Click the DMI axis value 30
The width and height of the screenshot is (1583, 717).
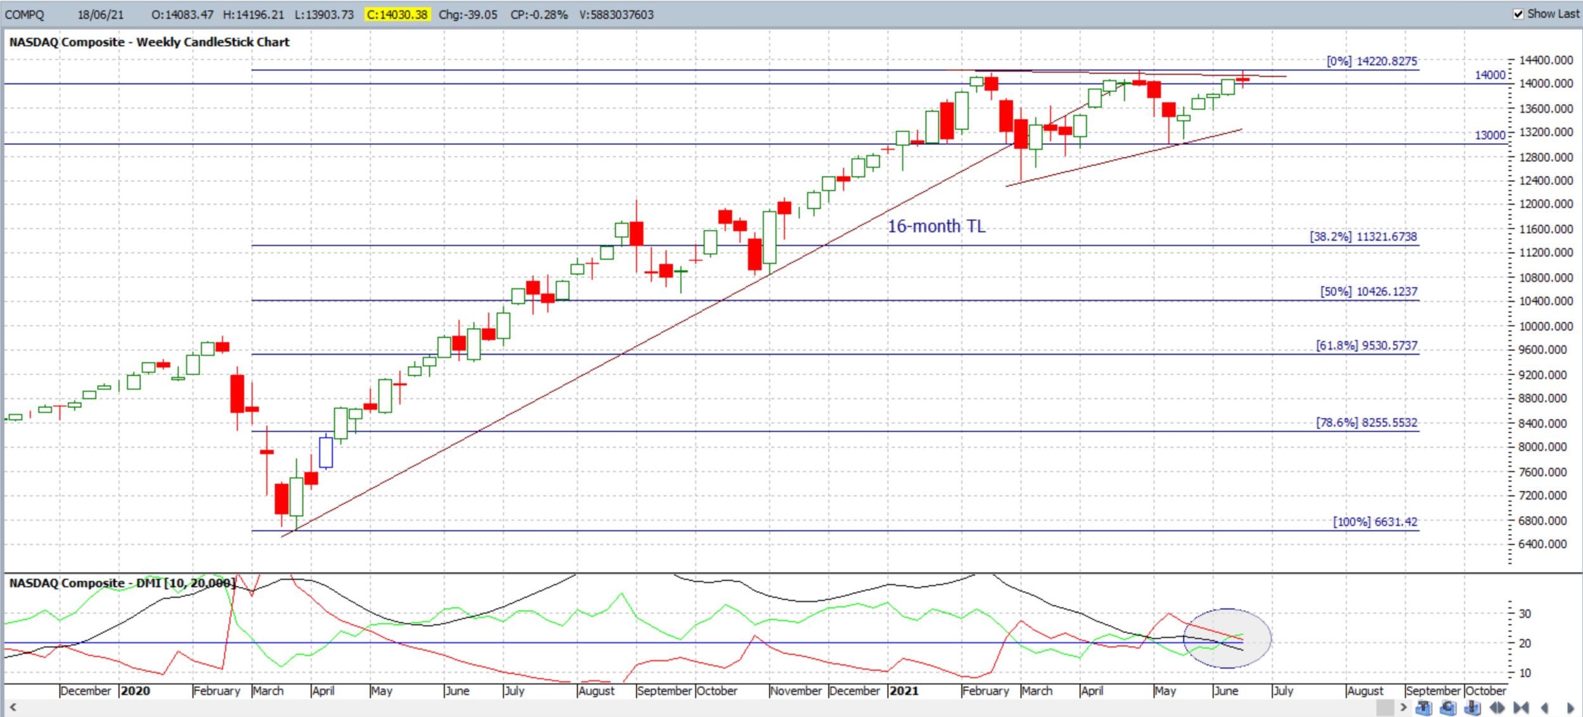tap(1525, 614)
